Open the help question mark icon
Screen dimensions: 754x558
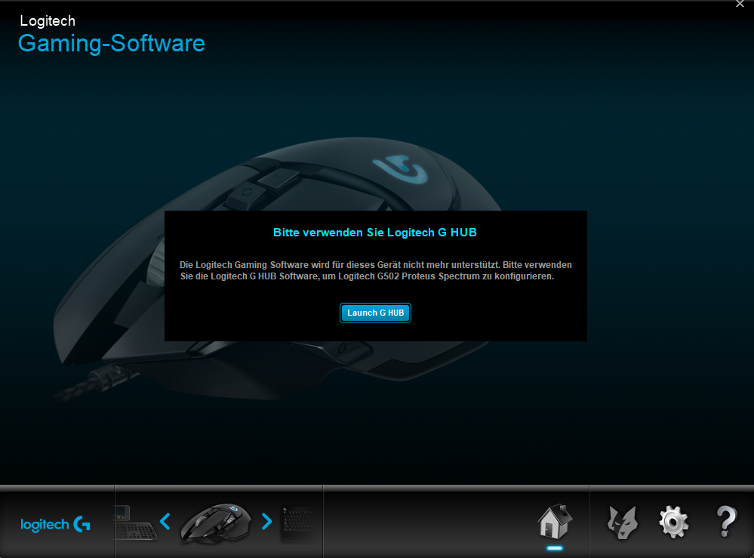726,522
